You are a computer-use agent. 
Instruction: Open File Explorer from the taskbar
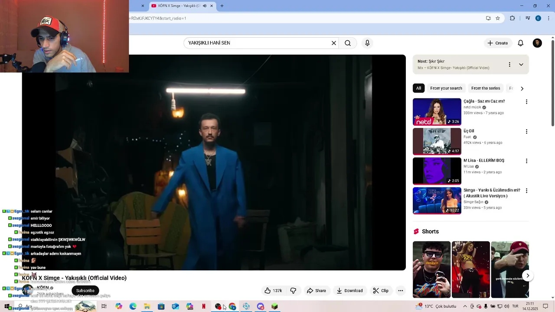(x=147, y=306)
